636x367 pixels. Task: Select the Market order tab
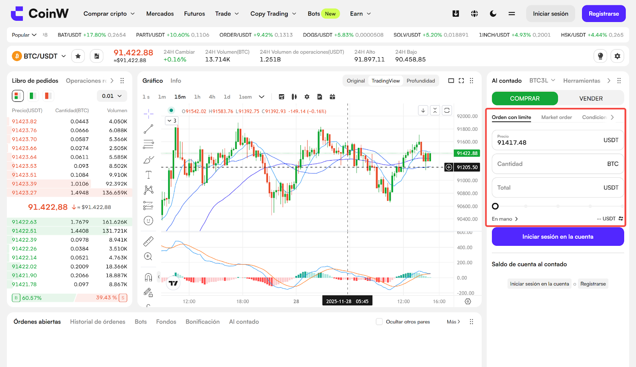[x=556, y=117]
